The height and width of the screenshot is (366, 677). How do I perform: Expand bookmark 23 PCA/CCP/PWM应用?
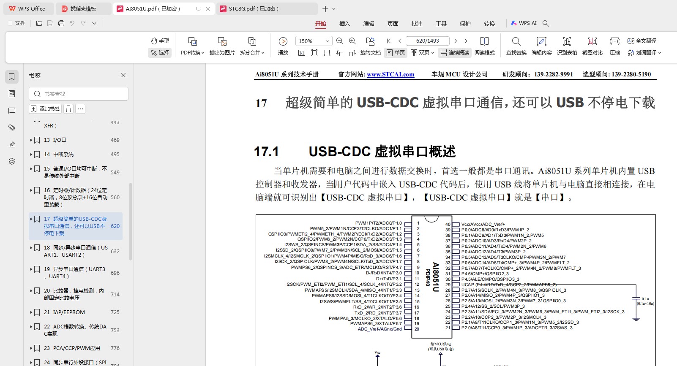tap(31, 348)
